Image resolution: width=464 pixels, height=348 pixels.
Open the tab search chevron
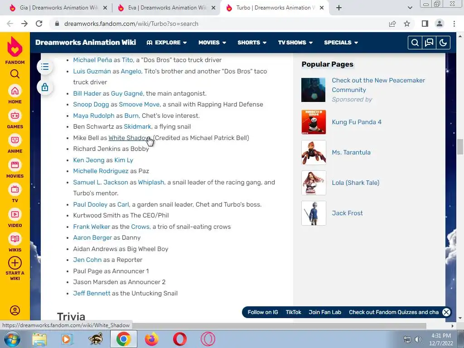[x=410, y=8]
